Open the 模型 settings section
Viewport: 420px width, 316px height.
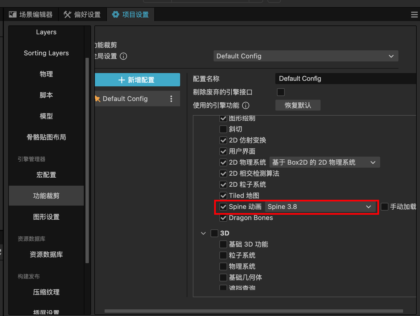pos(46,116)
